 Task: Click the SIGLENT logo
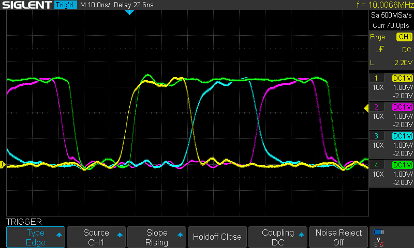[26, 5]
